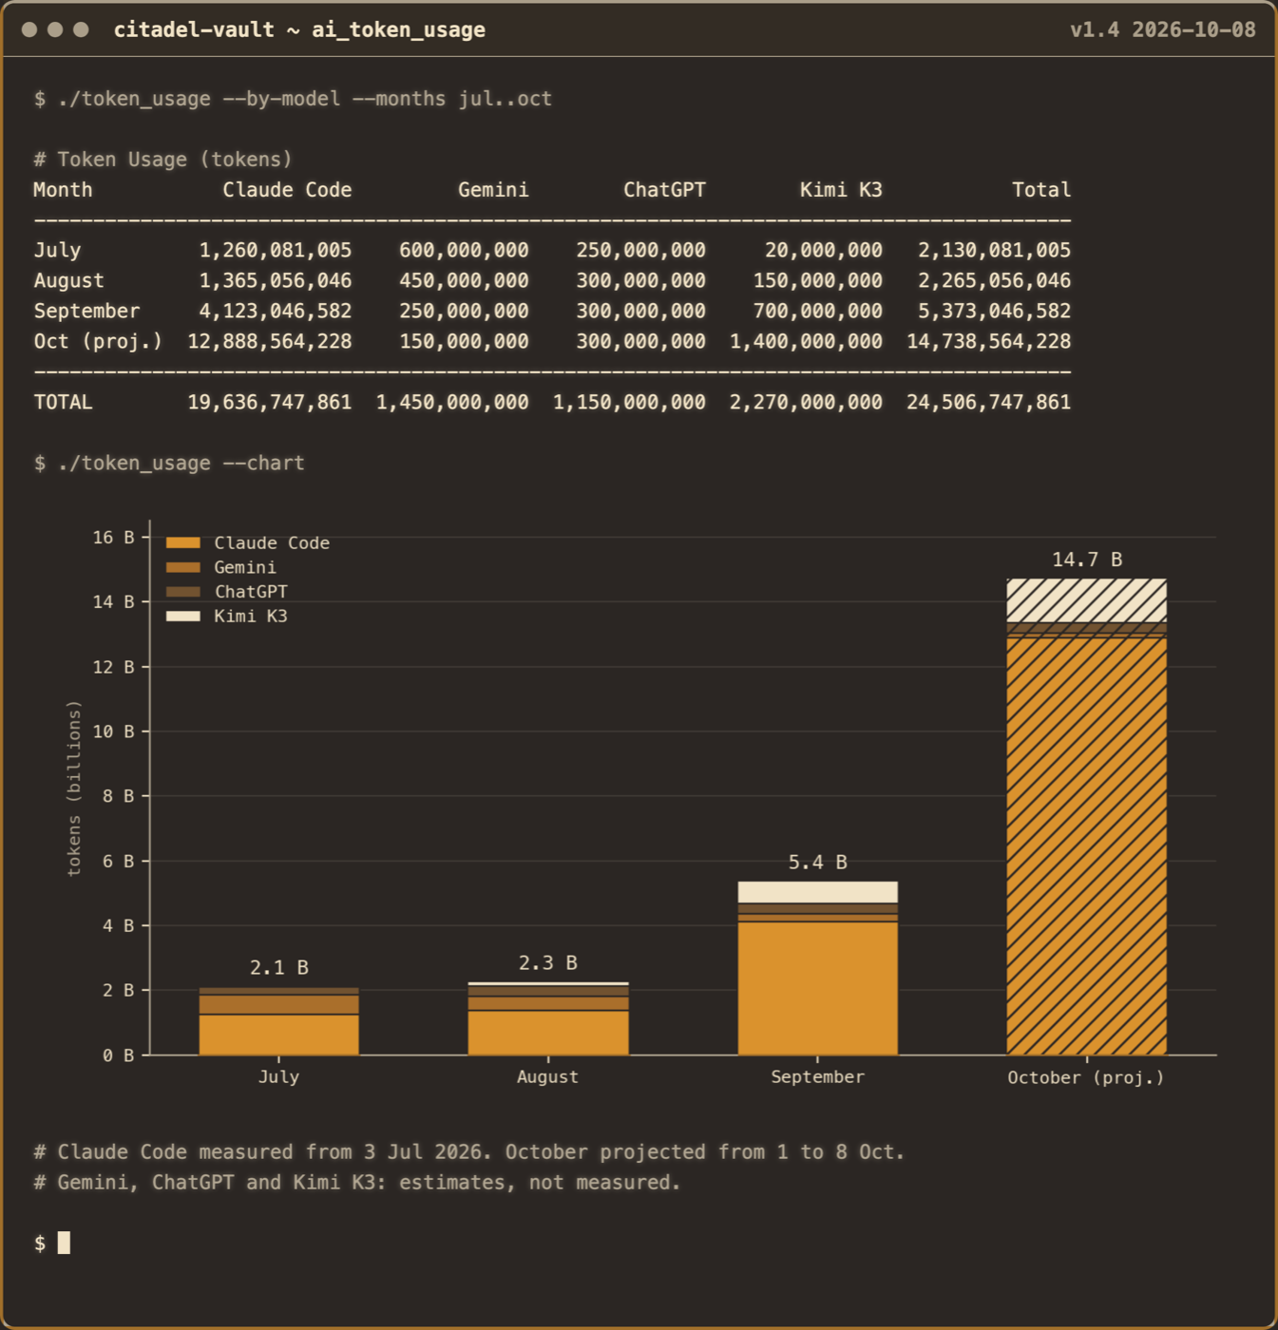Click the '2.1 B' bar label
The width and height of the screenshot is (1278, 1330).
point(279,967)
